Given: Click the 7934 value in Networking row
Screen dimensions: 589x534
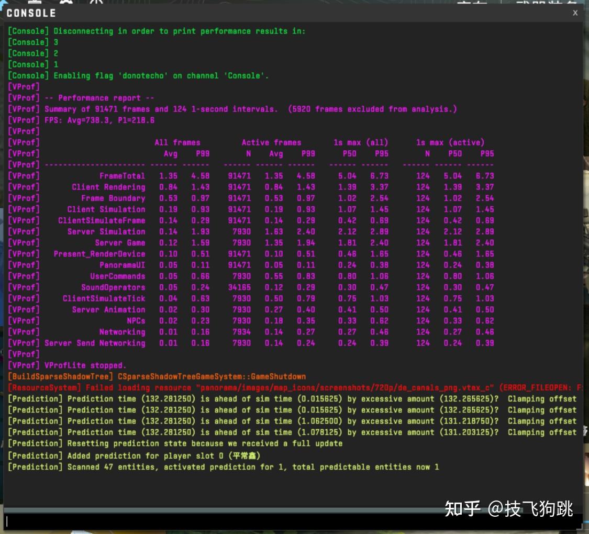Looking at the screenshot, I should (x=241, y=332).
